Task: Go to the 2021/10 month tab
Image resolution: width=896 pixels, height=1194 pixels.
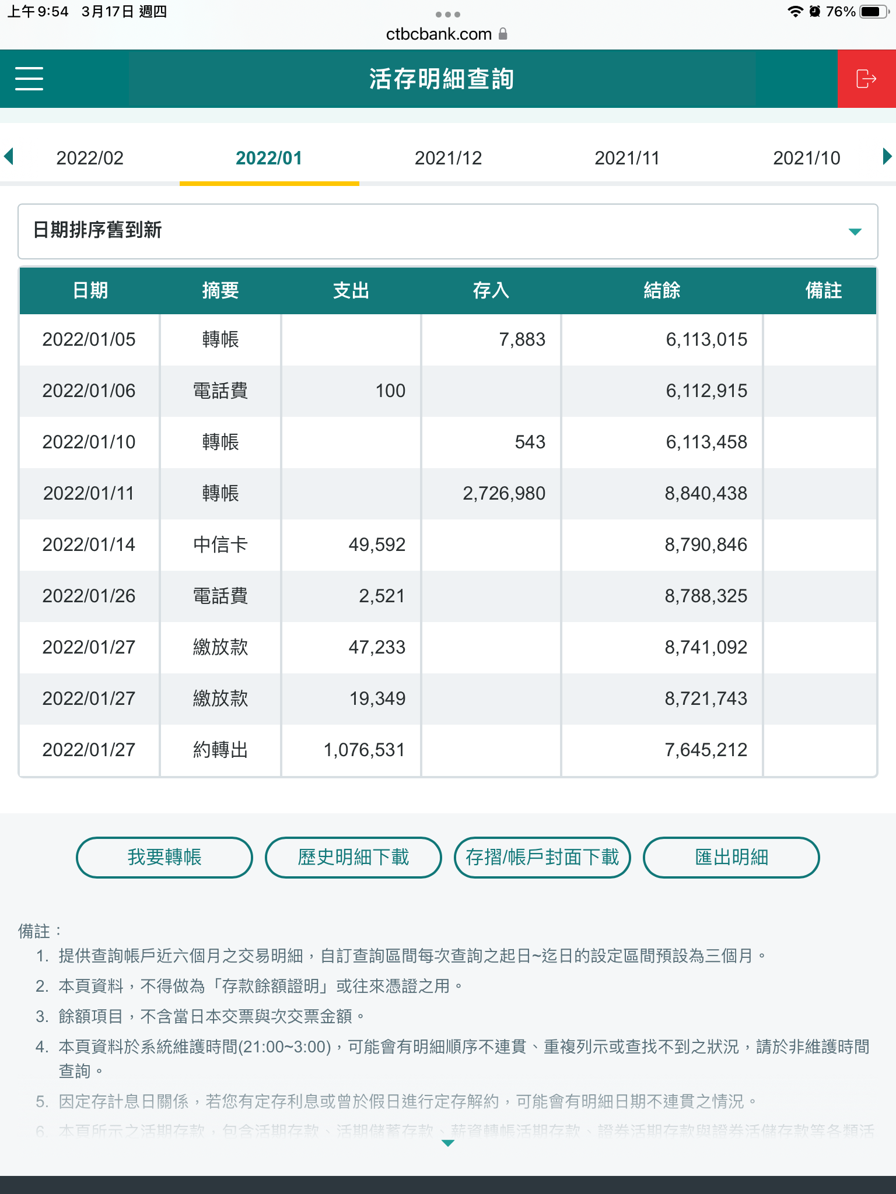Action: (806, 158)
